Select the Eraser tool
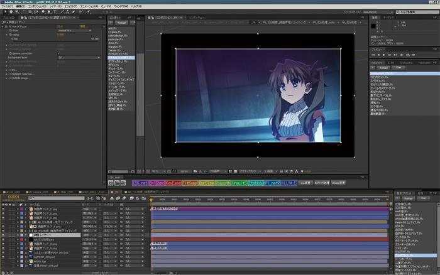 pos(74,12)
